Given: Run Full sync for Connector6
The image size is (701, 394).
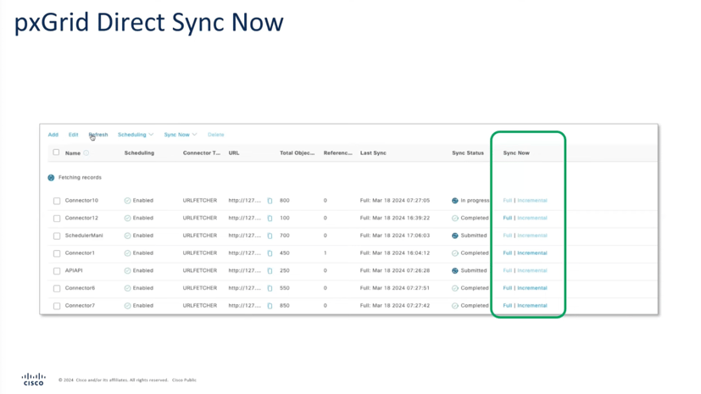Looking at the screenshot, I should pyautogui.click(x=508, y=288).
